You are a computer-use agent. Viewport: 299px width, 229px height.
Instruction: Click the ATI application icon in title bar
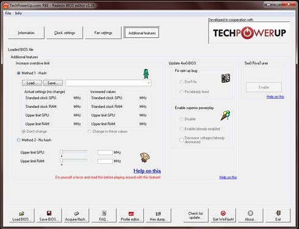(x=5, y=5)
